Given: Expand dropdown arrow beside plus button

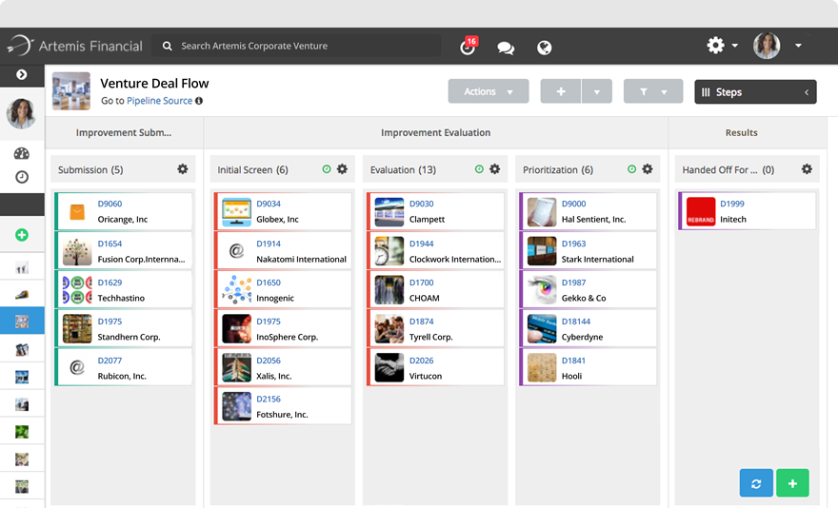Looking at the screenshot, I should (596, 91).
